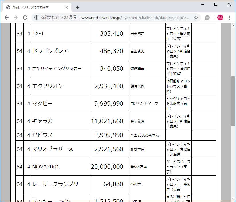Click store ビッグキャロット金沢店(石川)
The image size is (236, 202).
178,104
